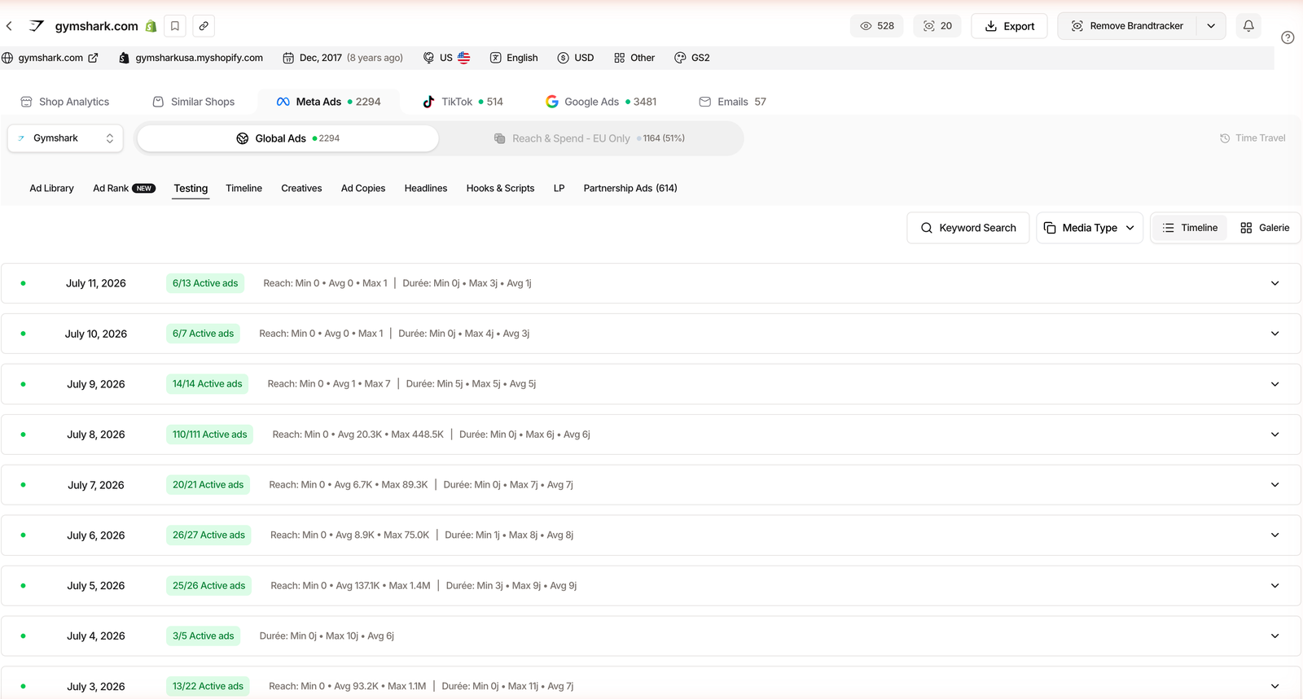1303x699 pixels.
Task: Click the US country filter
Action: click(x=446, y=58)
